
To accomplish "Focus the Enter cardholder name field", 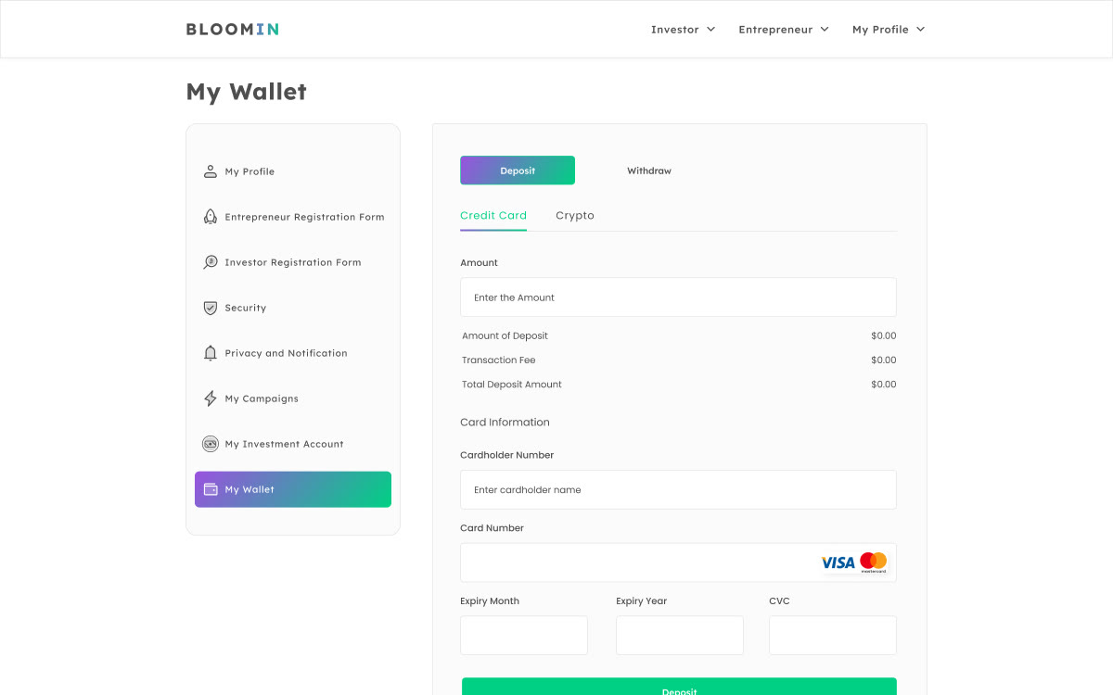I will (x=678, y=489).
